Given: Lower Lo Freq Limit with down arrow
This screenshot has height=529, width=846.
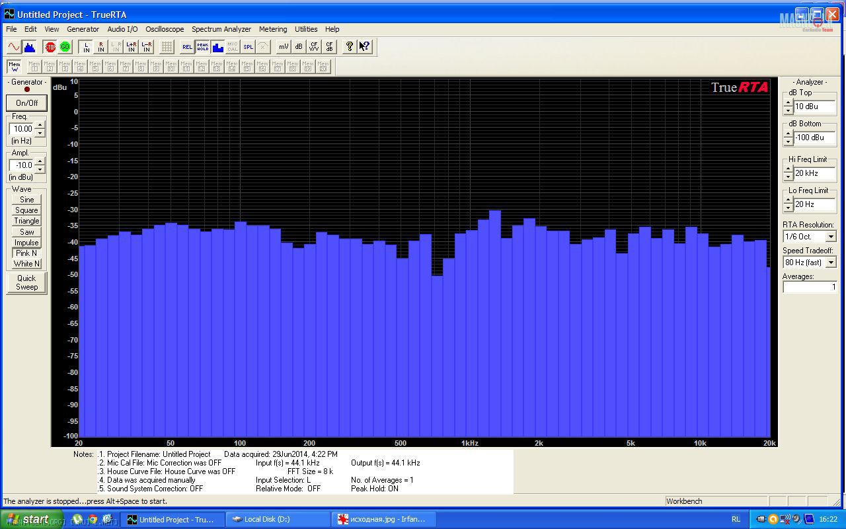Looking at the screenshot, I should [788, 208].
